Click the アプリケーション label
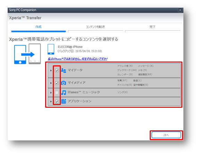 coord(80,101)
